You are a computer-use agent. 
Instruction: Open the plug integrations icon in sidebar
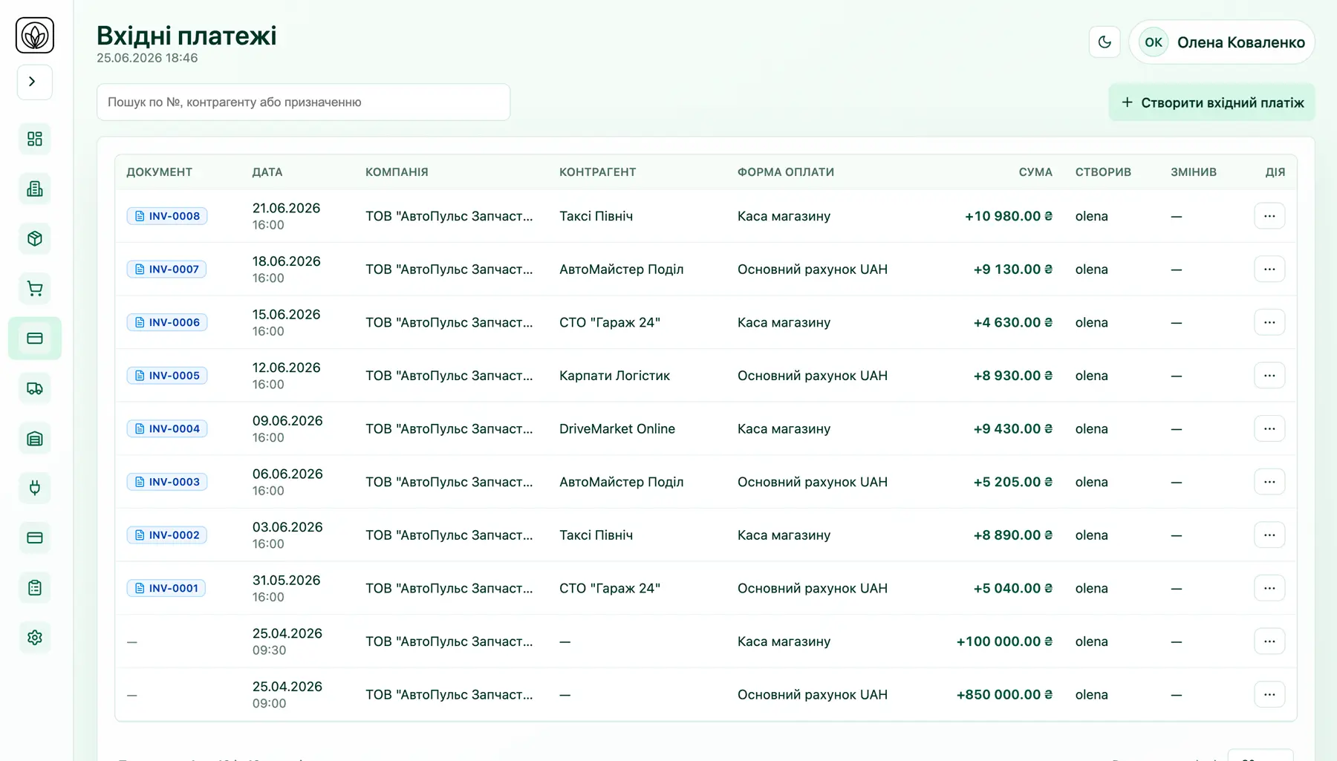(x=35, y=488)
